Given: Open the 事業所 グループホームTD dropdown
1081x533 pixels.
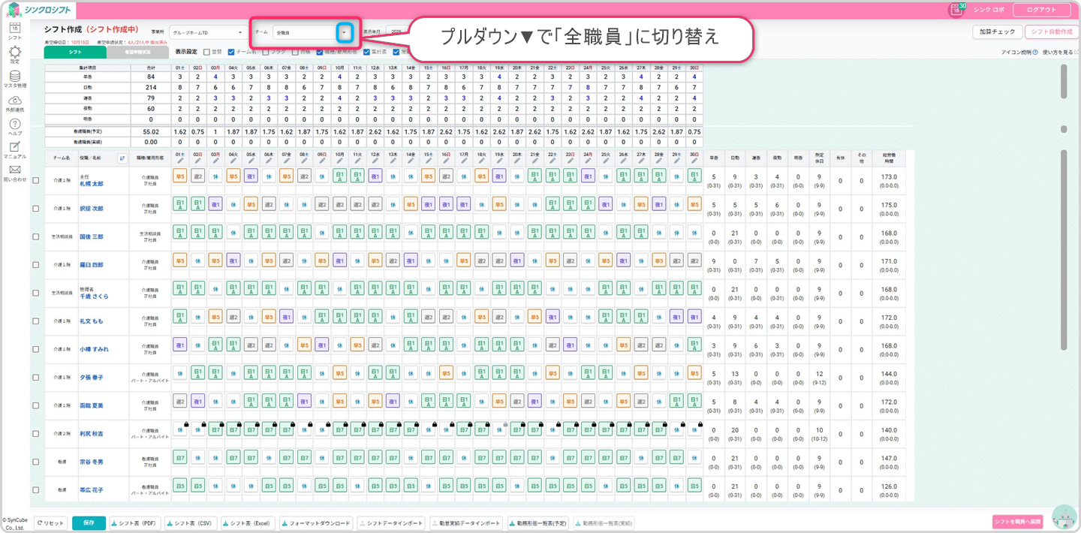Looking at the screenshot, I should [206, 32].
